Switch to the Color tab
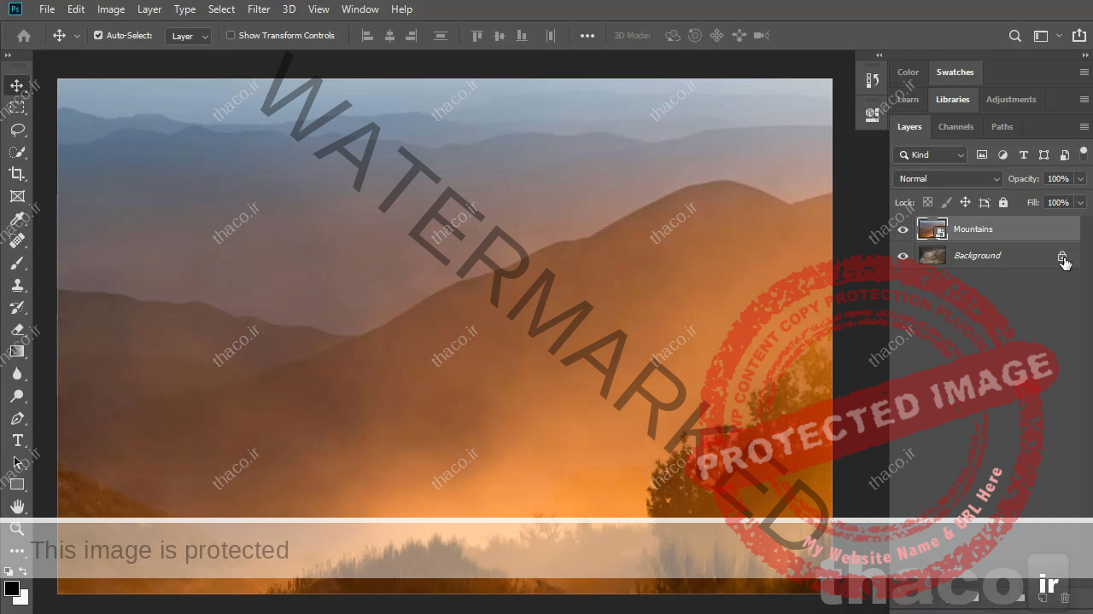The image size is (1093, 614). coord(908,72)
